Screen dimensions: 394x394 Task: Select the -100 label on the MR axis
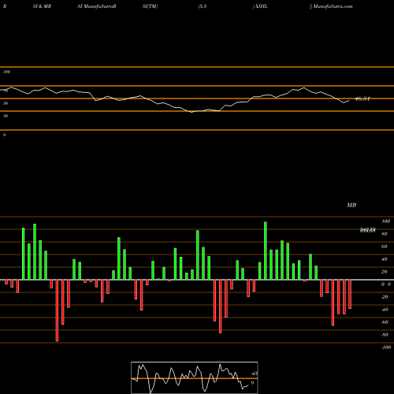click(x=386, y=348)
